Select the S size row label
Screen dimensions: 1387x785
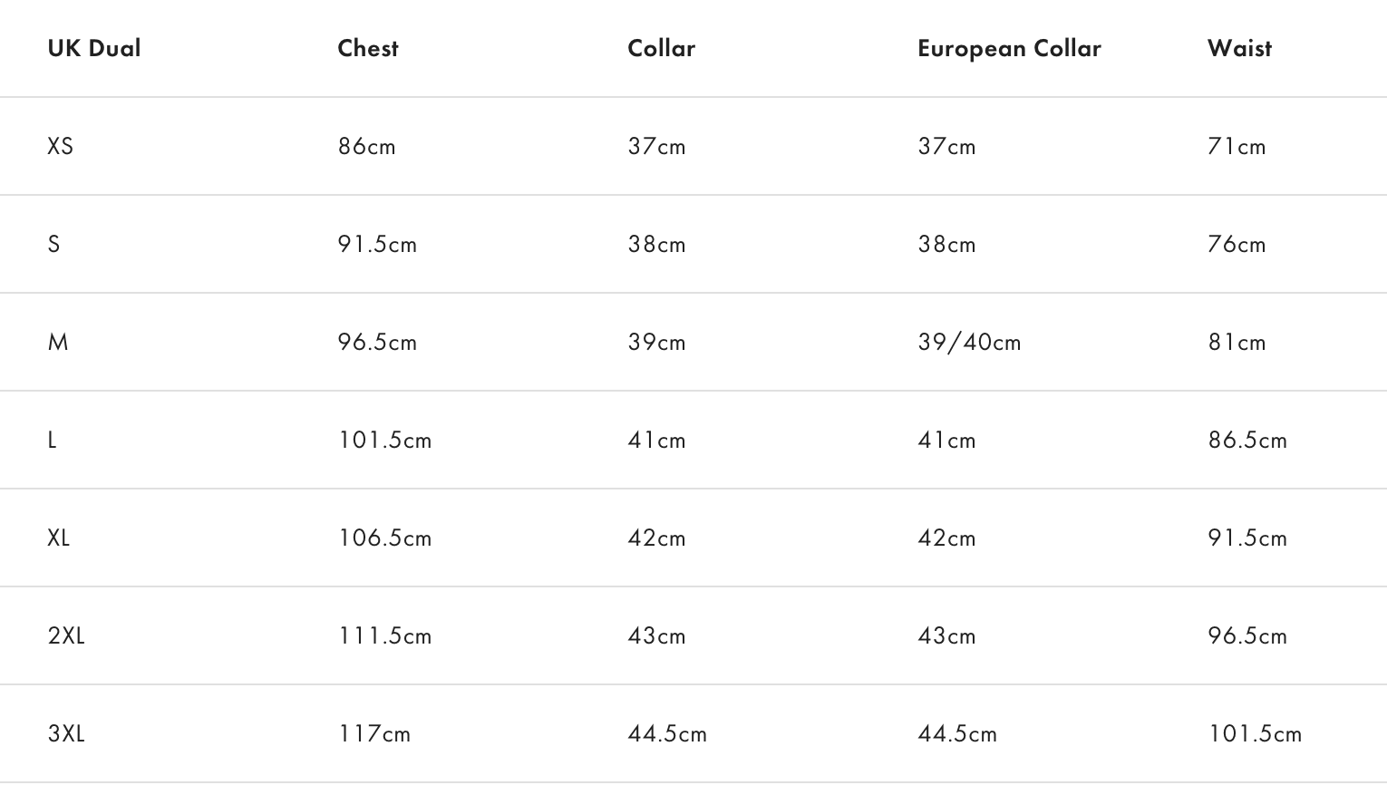pos(54,245)
